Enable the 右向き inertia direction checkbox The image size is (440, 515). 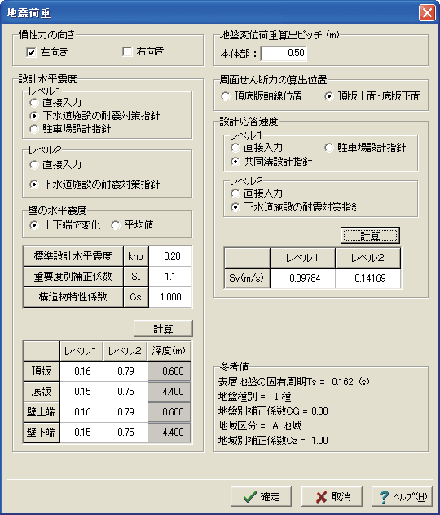click(127, 51)
